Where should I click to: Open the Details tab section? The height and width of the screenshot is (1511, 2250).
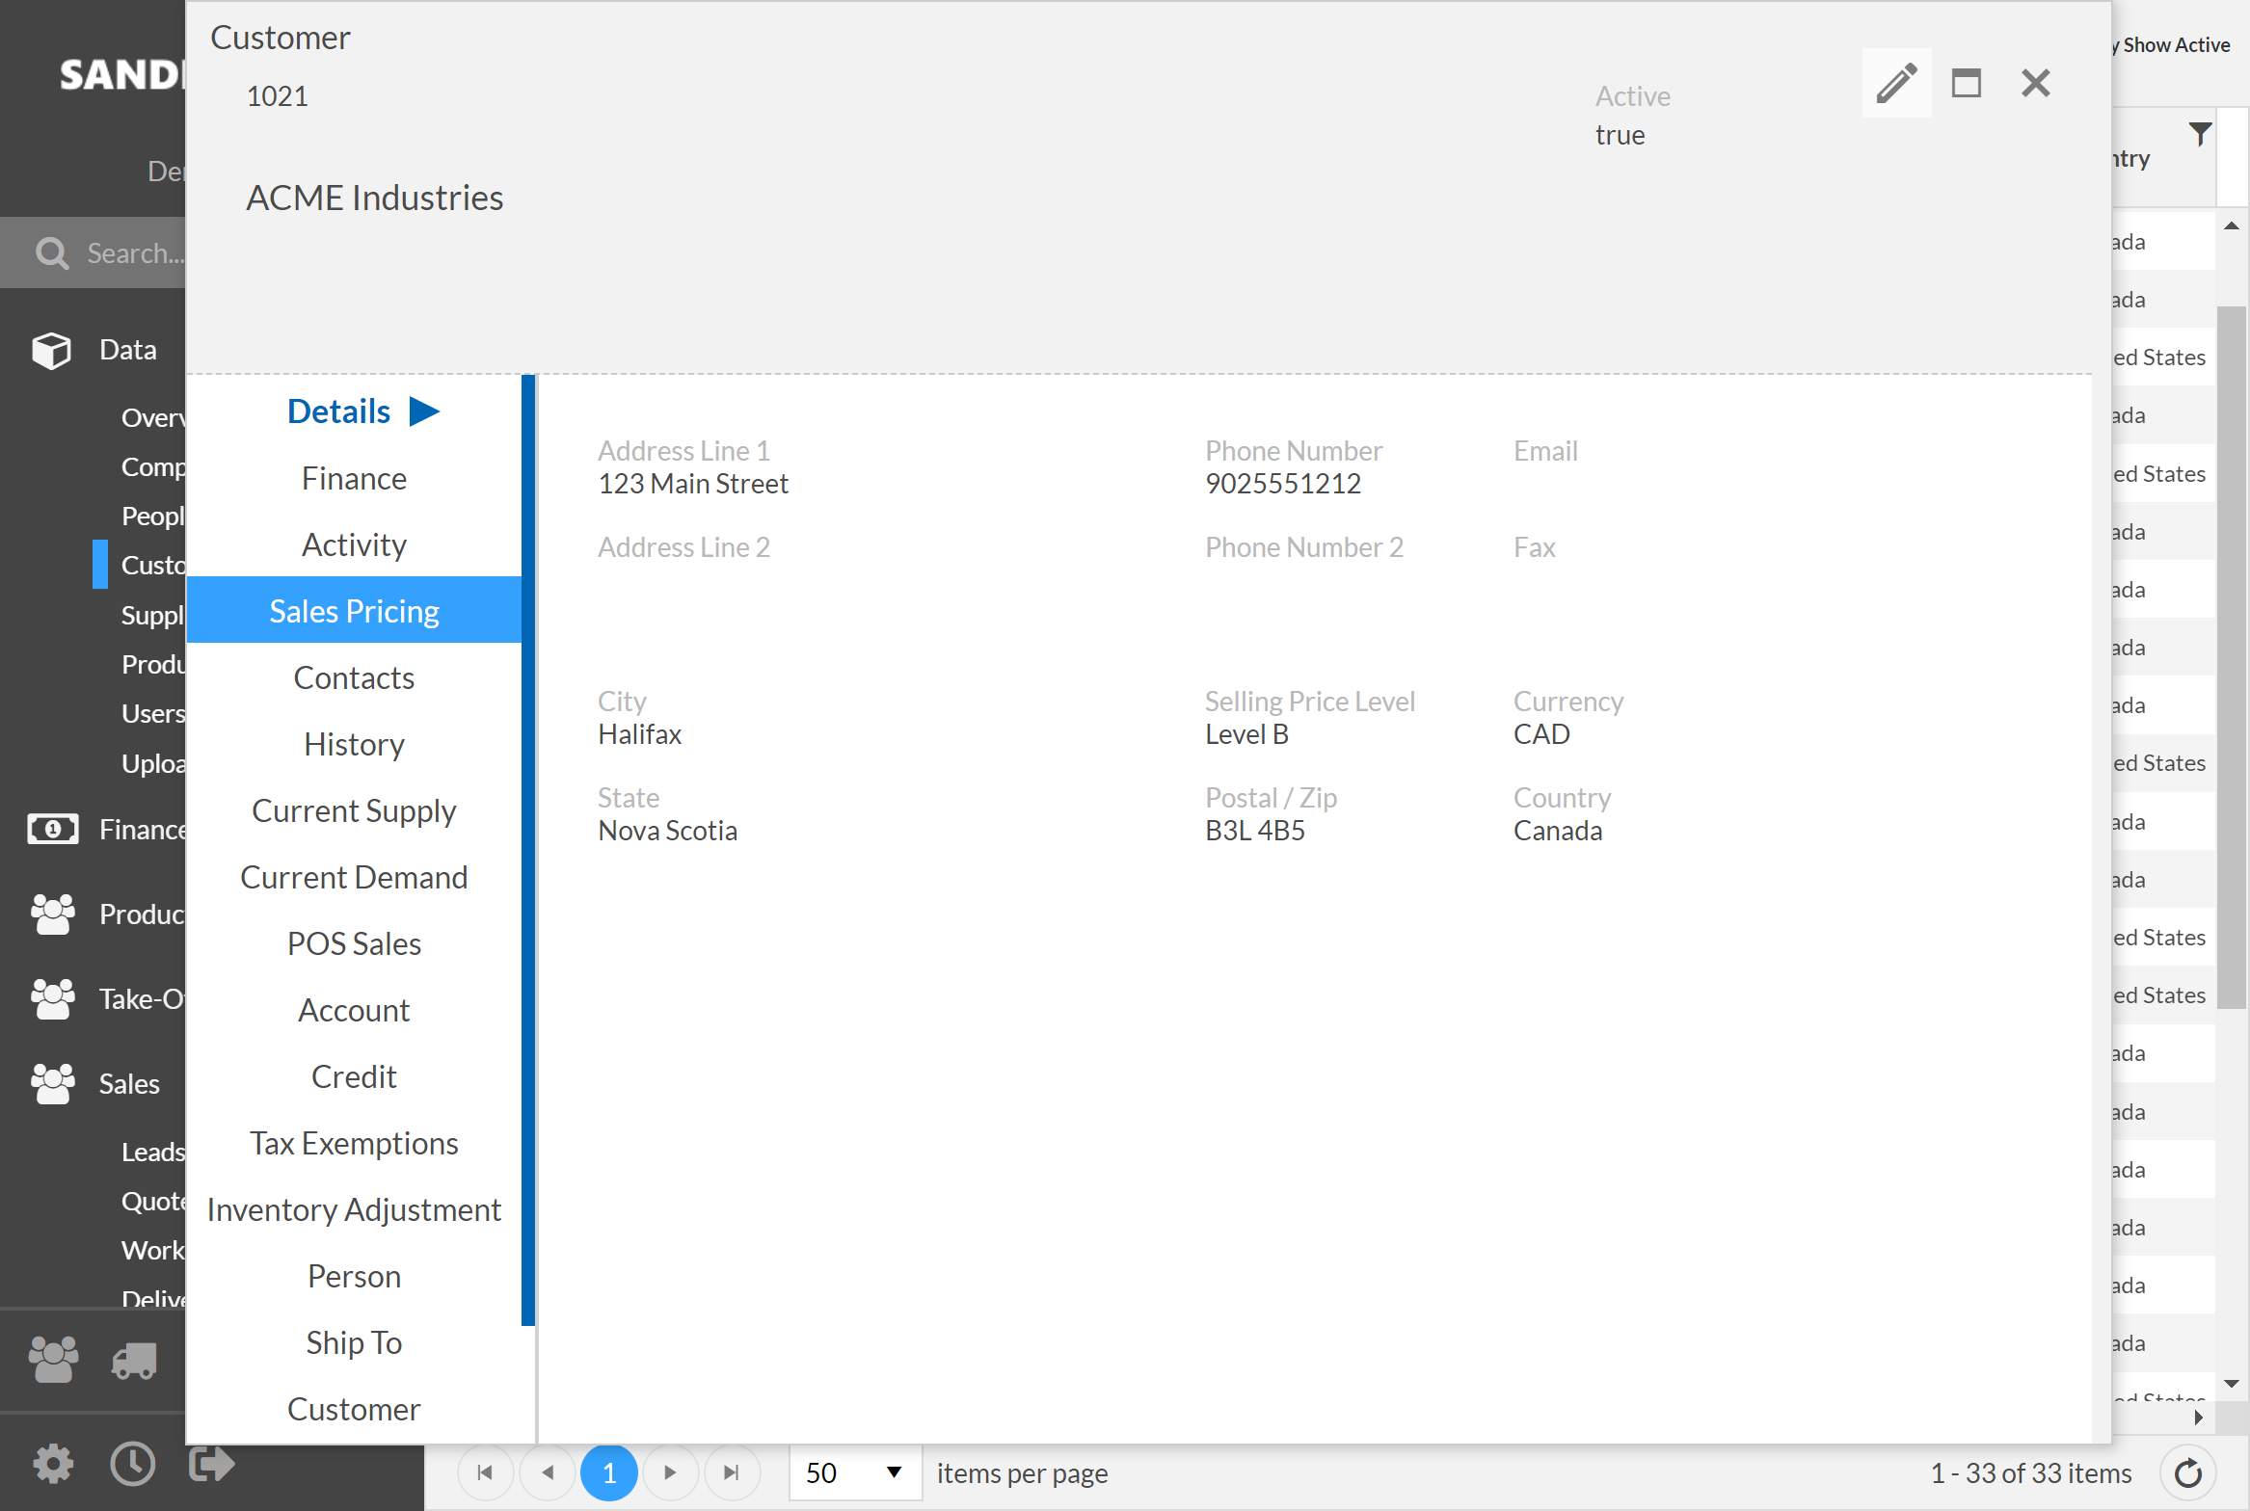click(x=353, y=410)
